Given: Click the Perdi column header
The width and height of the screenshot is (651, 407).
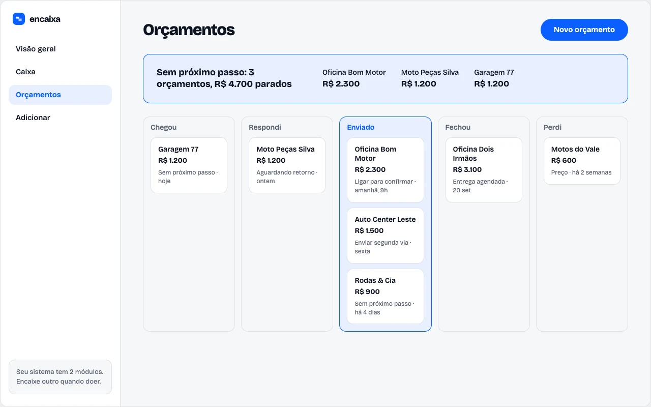Looking at the screenshot, I should point(552,127).
